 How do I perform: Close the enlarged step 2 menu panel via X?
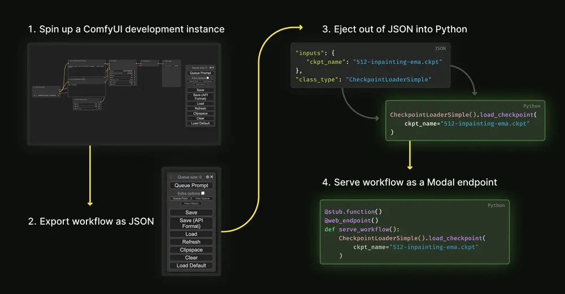coord(212,177)
